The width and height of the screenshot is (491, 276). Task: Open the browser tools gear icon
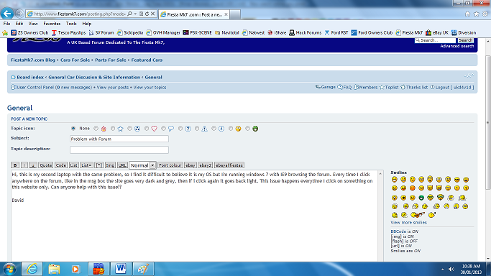[485, 14]
